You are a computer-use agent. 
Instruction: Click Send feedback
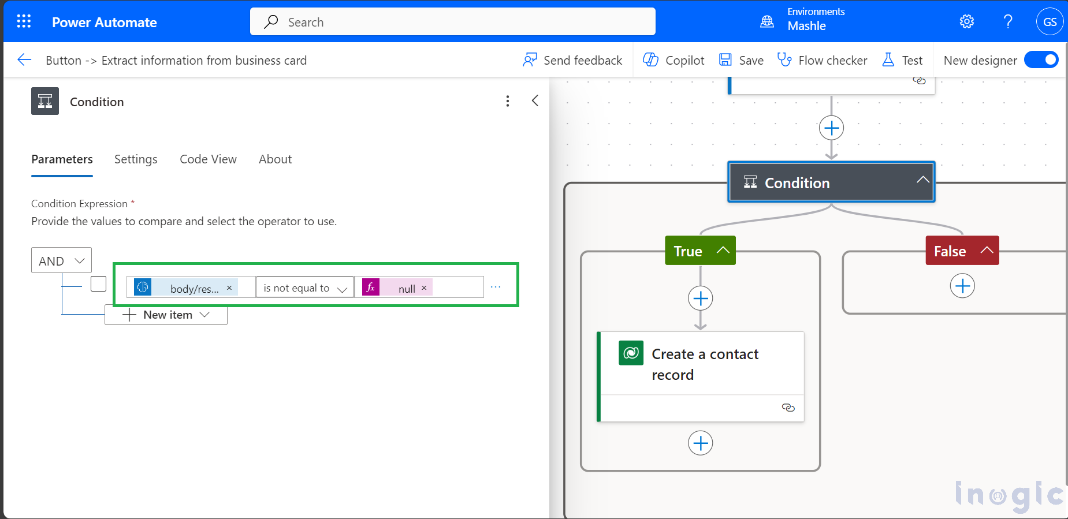[572, 60]
